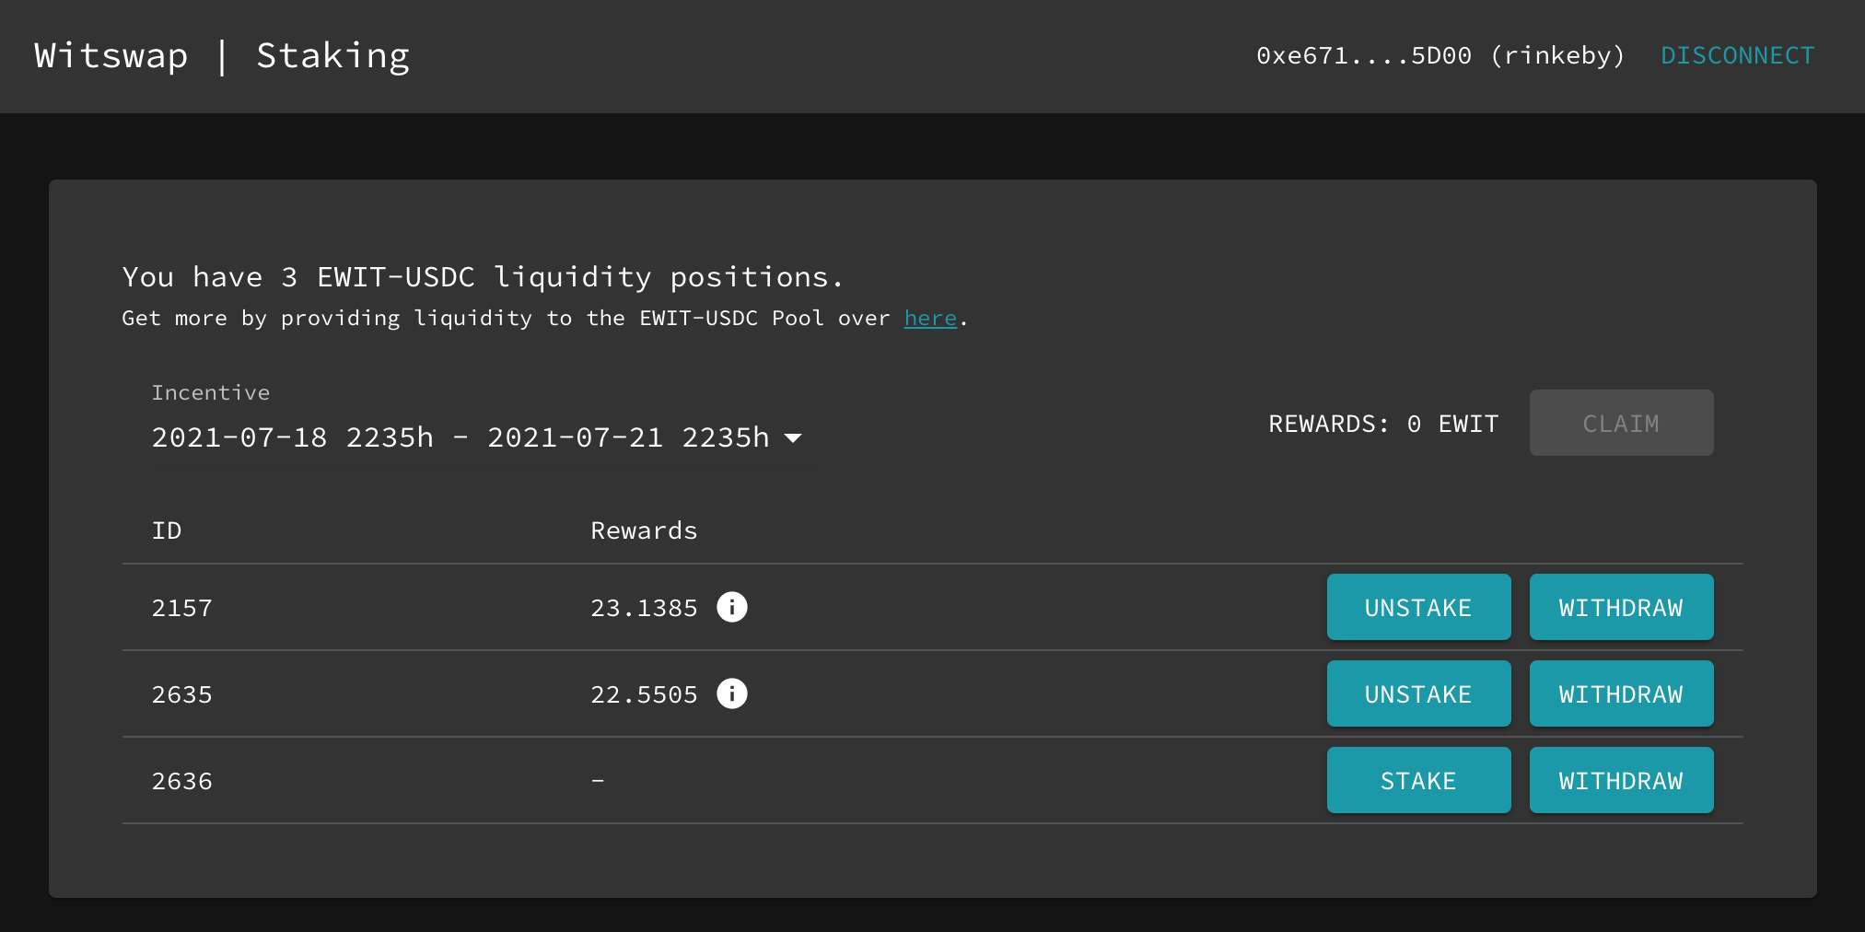Image resolution: width=1865 pixels, height=932 pixels.
Task: Select position ID 2157 cell
Action: click(x=182, y=608)
